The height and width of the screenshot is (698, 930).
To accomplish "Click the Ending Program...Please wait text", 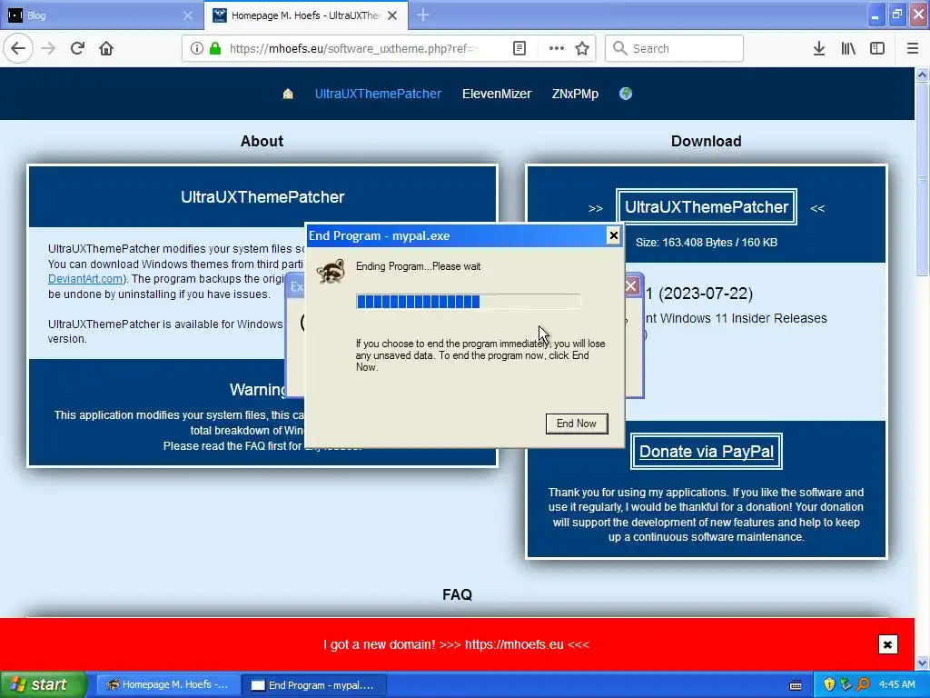I will pyautogui.click(x=418, y=266).
